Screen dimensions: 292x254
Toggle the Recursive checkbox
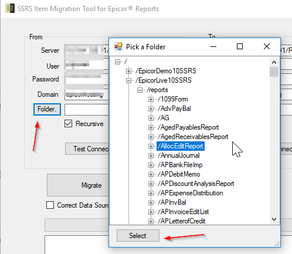click(x=68, y=124)
